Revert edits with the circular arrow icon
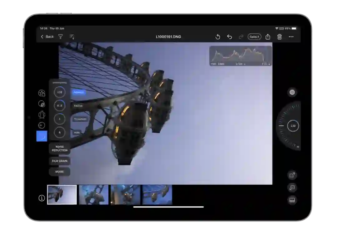Screen dimensions: 337x235 tap(218, 37)
